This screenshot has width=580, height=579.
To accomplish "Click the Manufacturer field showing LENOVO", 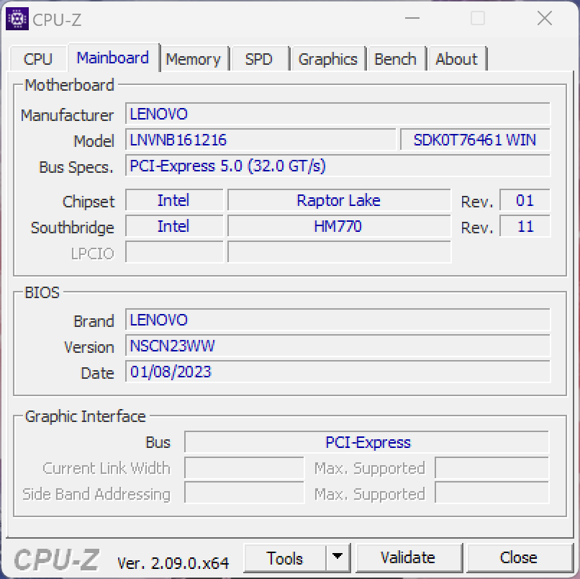I will click(x=337, y=114).
